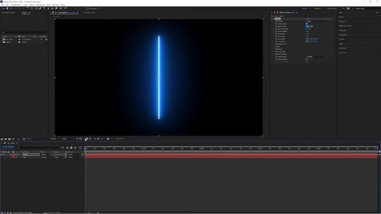Switch to the Small Screen workspace
Viewport: 381px width, 214px height.
pos(332,8)
